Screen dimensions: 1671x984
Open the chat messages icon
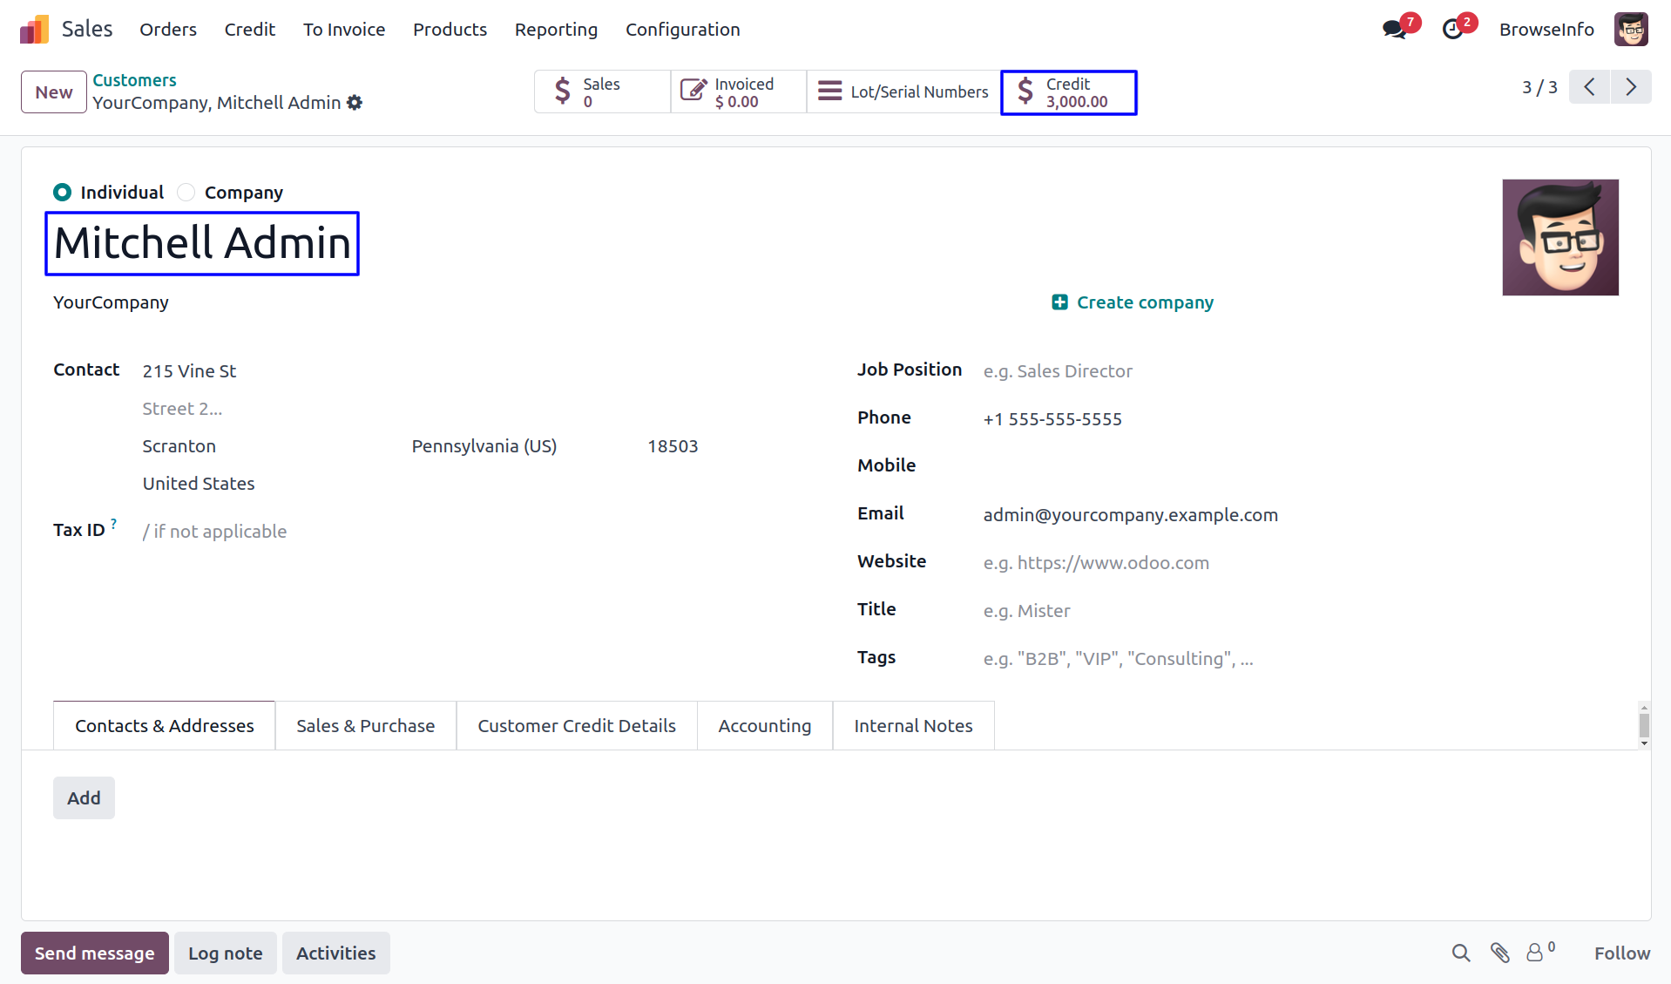(1394, 30)
